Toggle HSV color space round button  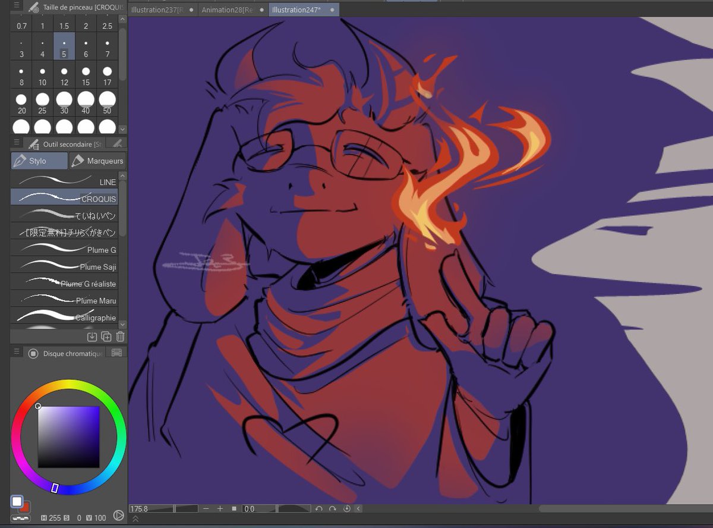point(118,516)
